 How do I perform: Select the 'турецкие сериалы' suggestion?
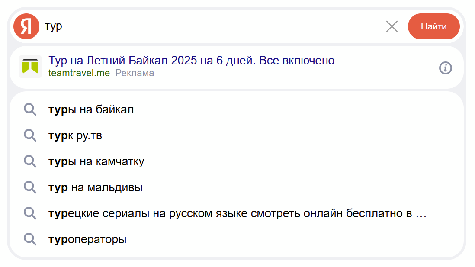coord(237,214)
